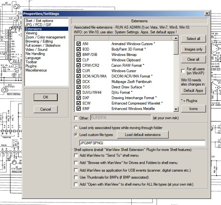This screenshot has height=205, width=221.
Task: Enable 'Open with IrfanView' for ALL file types
Action: [76, 184]
